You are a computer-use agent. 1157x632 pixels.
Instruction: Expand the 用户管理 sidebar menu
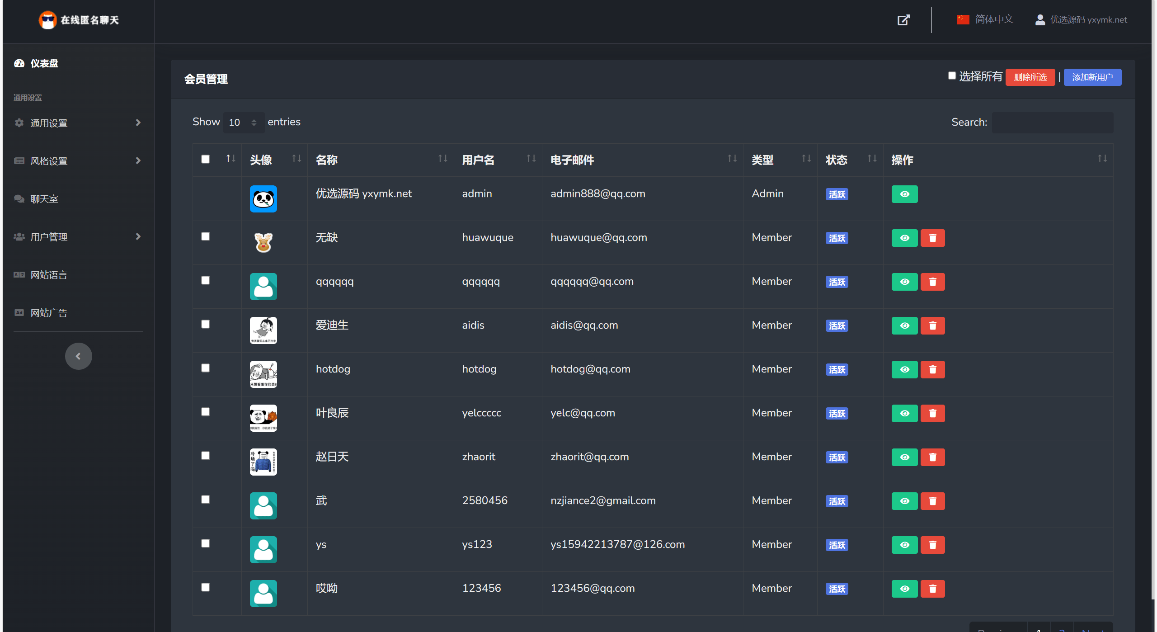(x=78, y=237)
